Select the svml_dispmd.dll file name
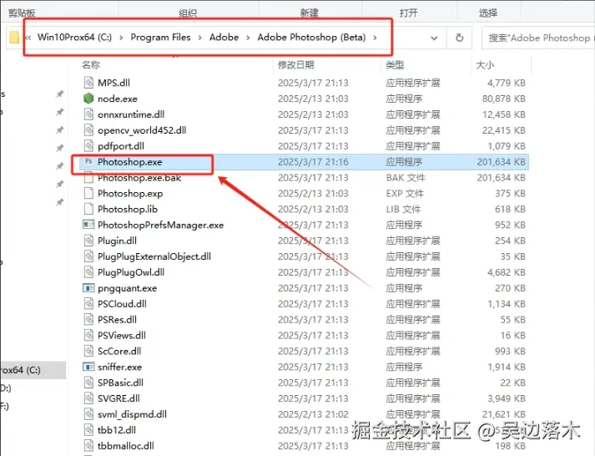595x456 pixels. (x=132, y=414)
